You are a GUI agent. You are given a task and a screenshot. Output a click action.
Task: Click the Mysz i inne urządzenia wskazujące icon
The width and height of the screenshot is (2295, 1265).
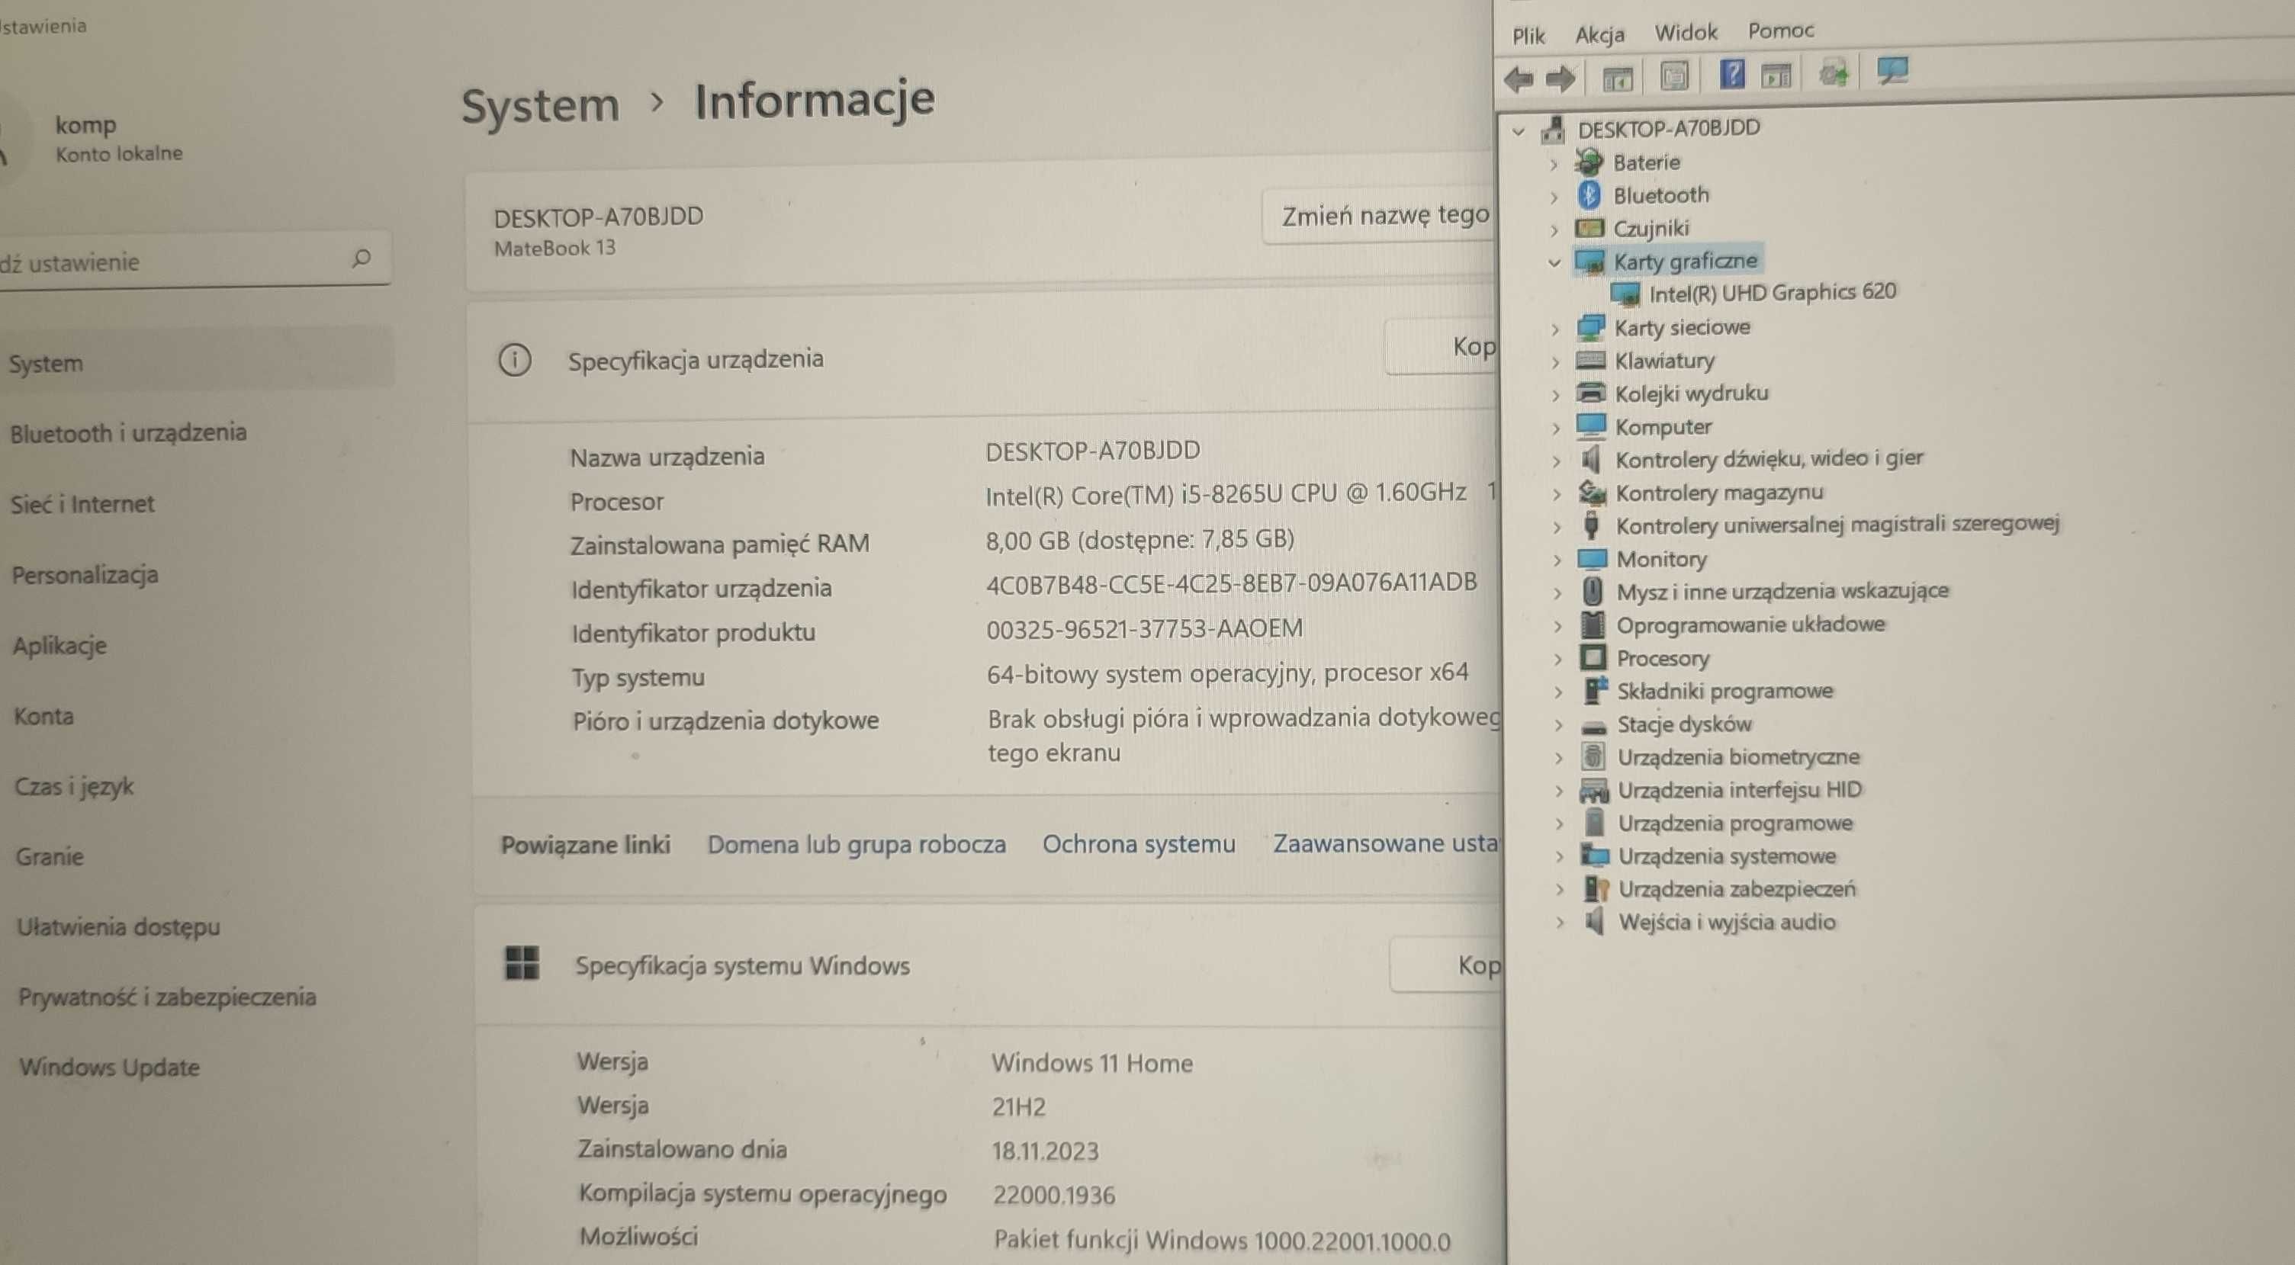pyautogui.click(x=1592, y=592)
